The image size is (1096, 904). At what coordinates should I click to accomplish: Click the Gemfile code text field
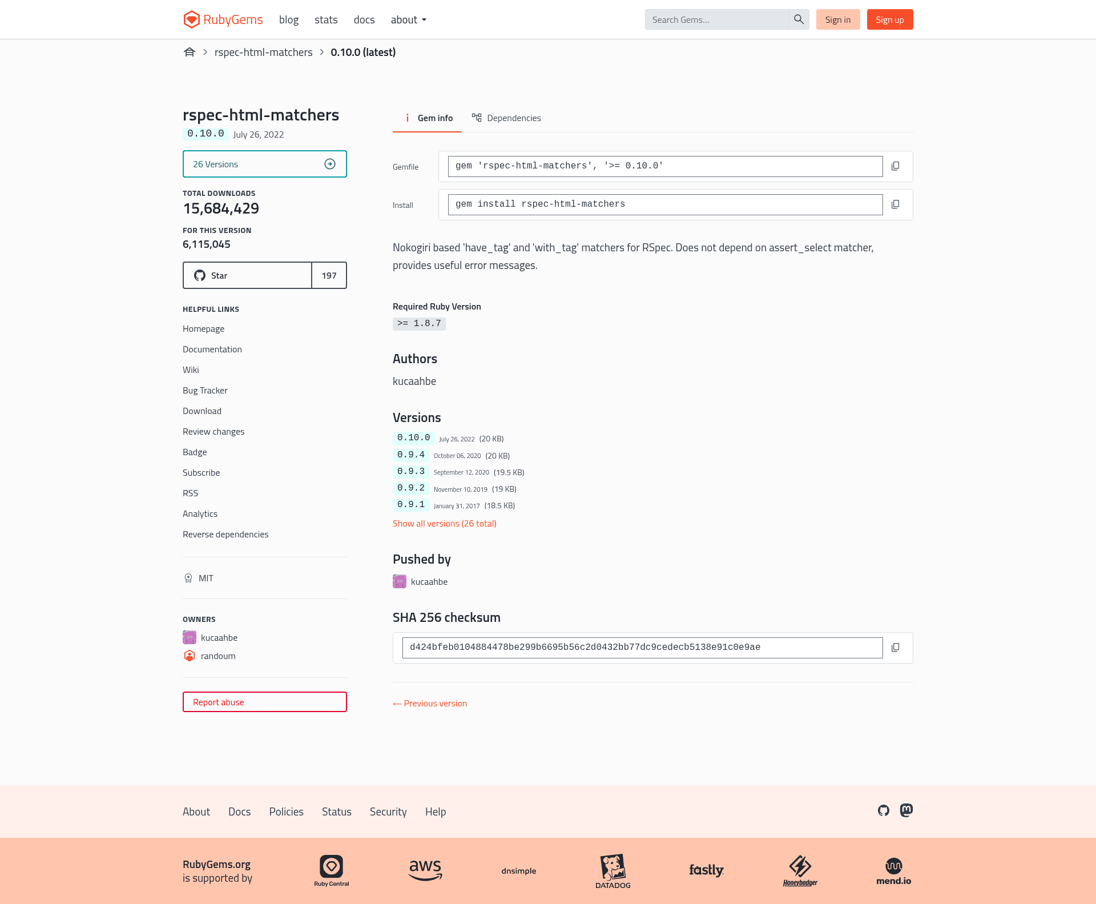pyautogui.click(x=666, y=166)
